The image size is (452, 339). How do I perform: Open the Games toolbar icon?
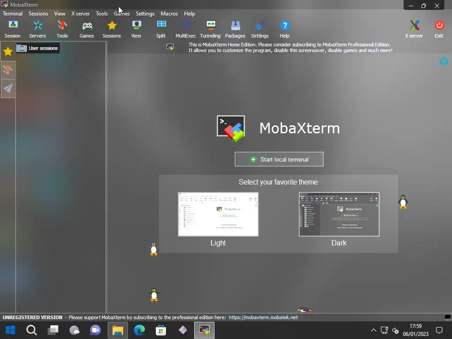point(87,30)
